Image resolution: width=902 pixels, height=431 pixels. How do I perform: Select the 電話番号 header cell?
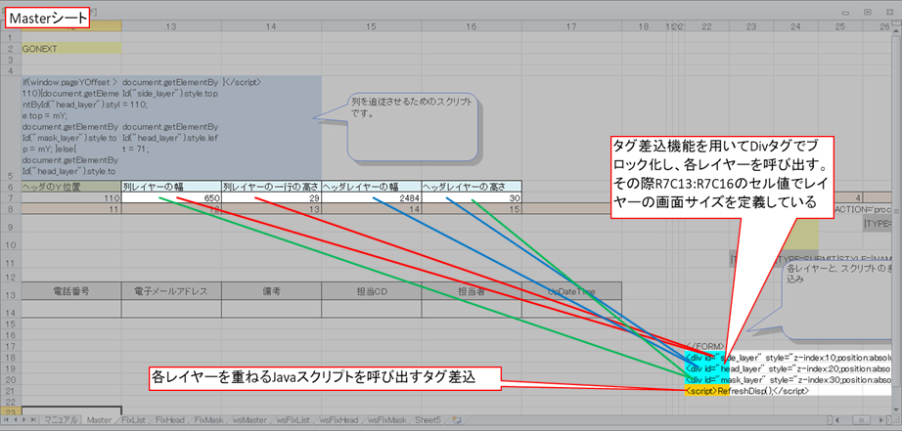tap(71, 292)
